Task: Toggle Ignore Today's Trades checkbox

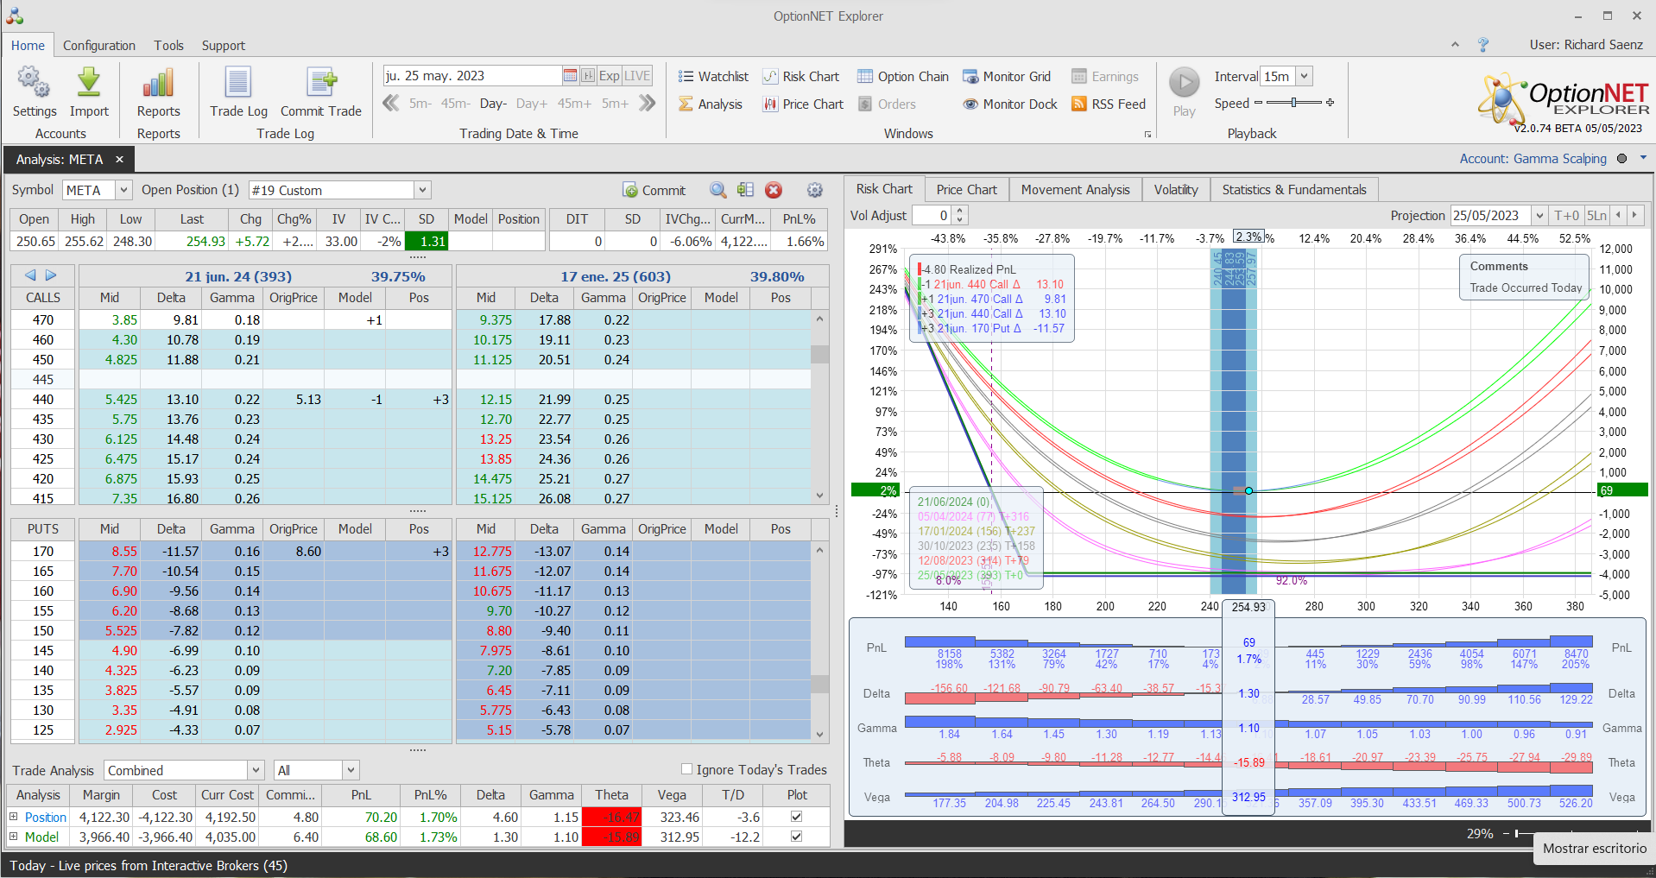Action: [687, 769]
